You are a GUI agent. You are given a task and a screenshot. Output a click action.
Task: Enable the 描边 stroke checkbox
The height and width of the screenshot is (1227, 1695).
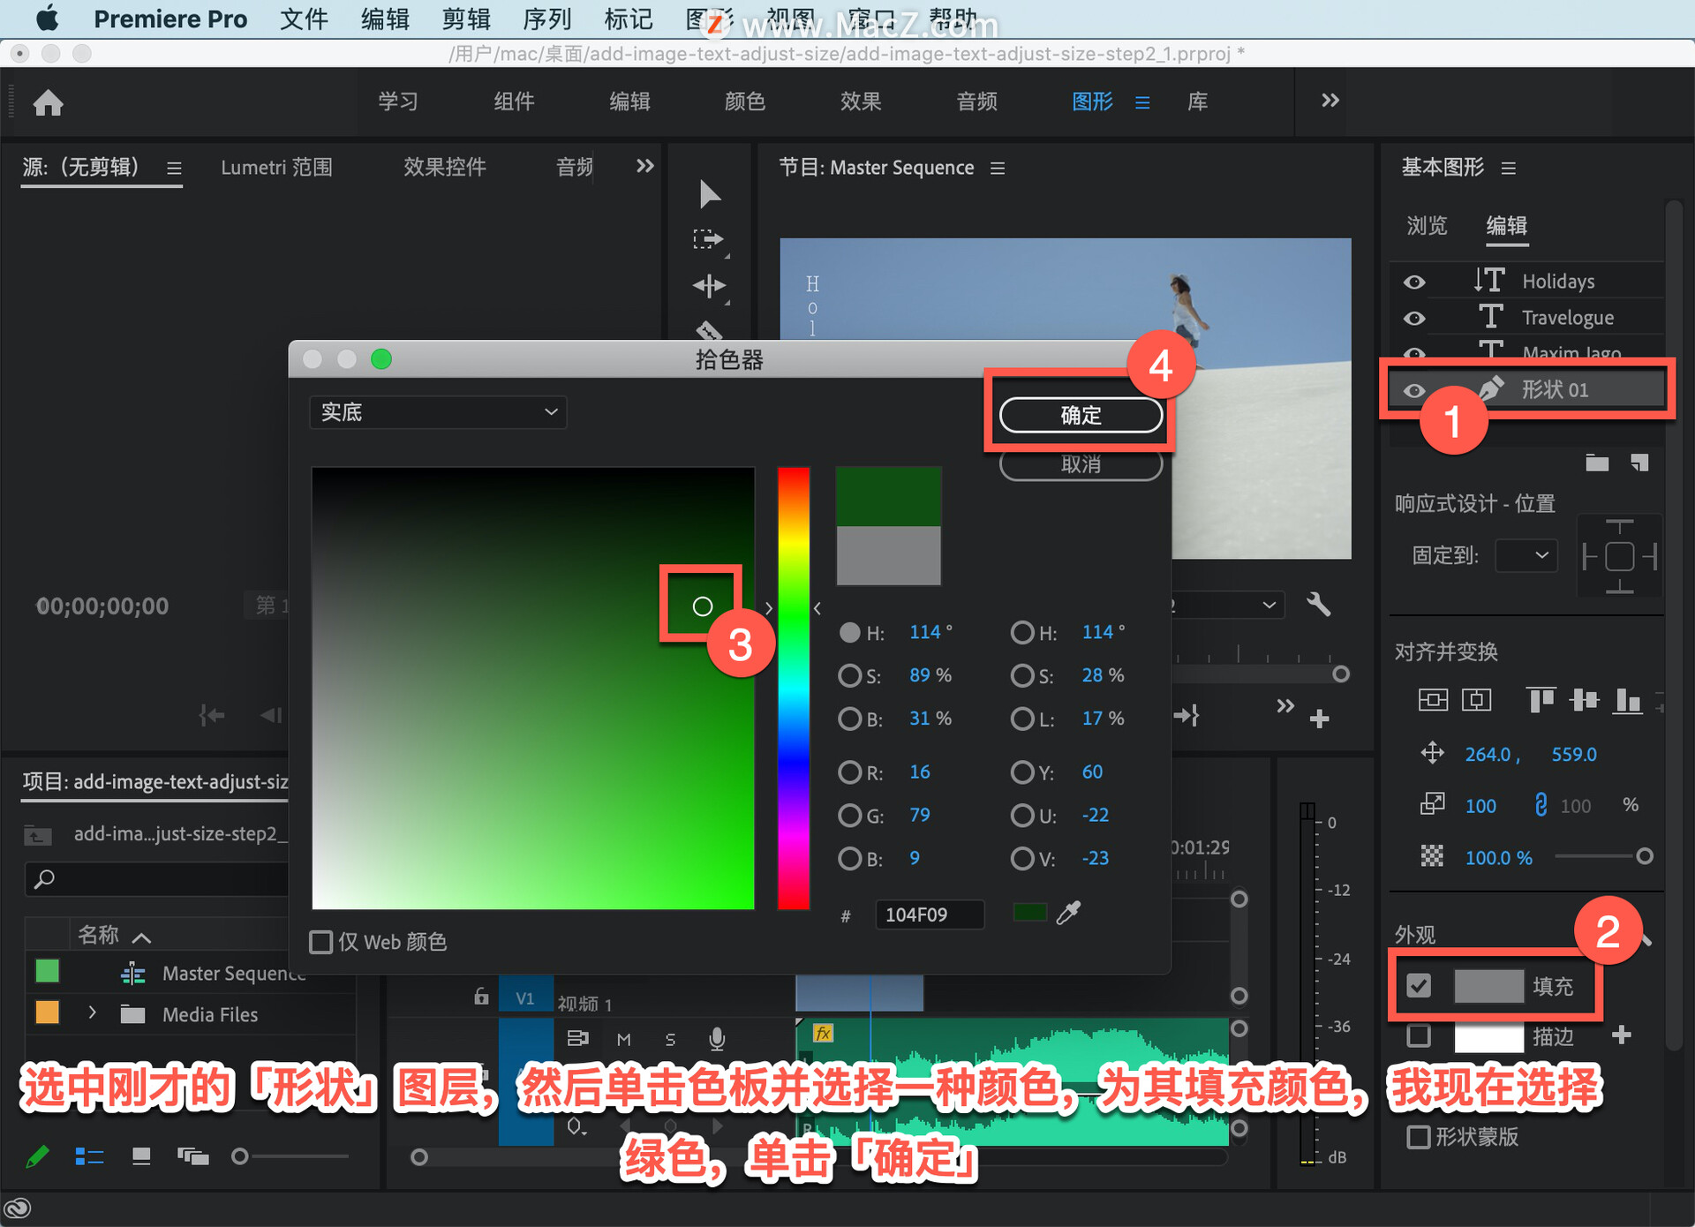(x=1419, y=1035)
